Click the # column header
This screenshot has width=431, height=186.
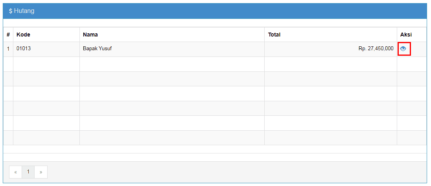8,35
